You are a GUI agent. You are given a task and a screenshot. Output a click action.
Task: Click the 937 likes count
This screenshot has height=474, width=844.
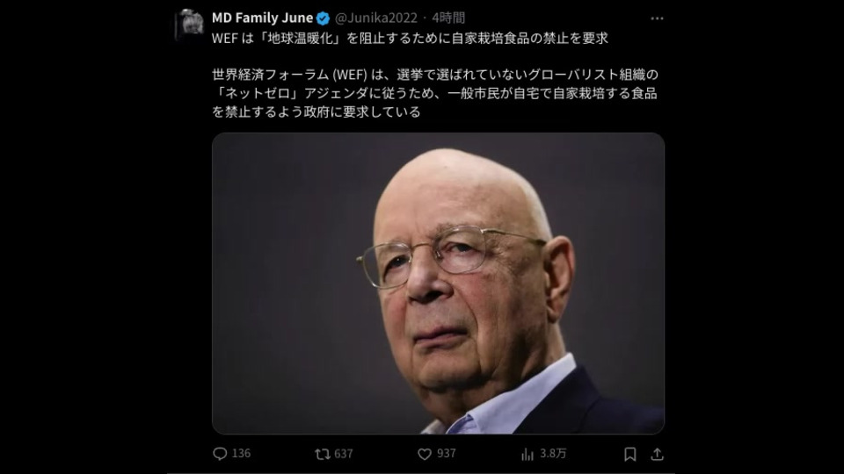[447, 454]
